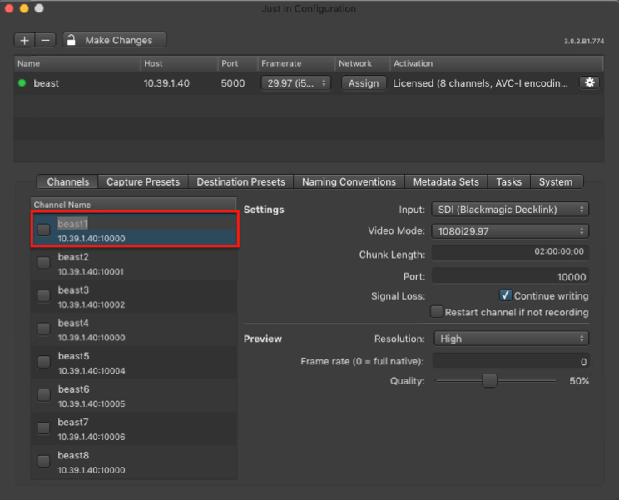Select the beast4 channel name
This screenshot has height=500, width=619.
click(73, 323)
